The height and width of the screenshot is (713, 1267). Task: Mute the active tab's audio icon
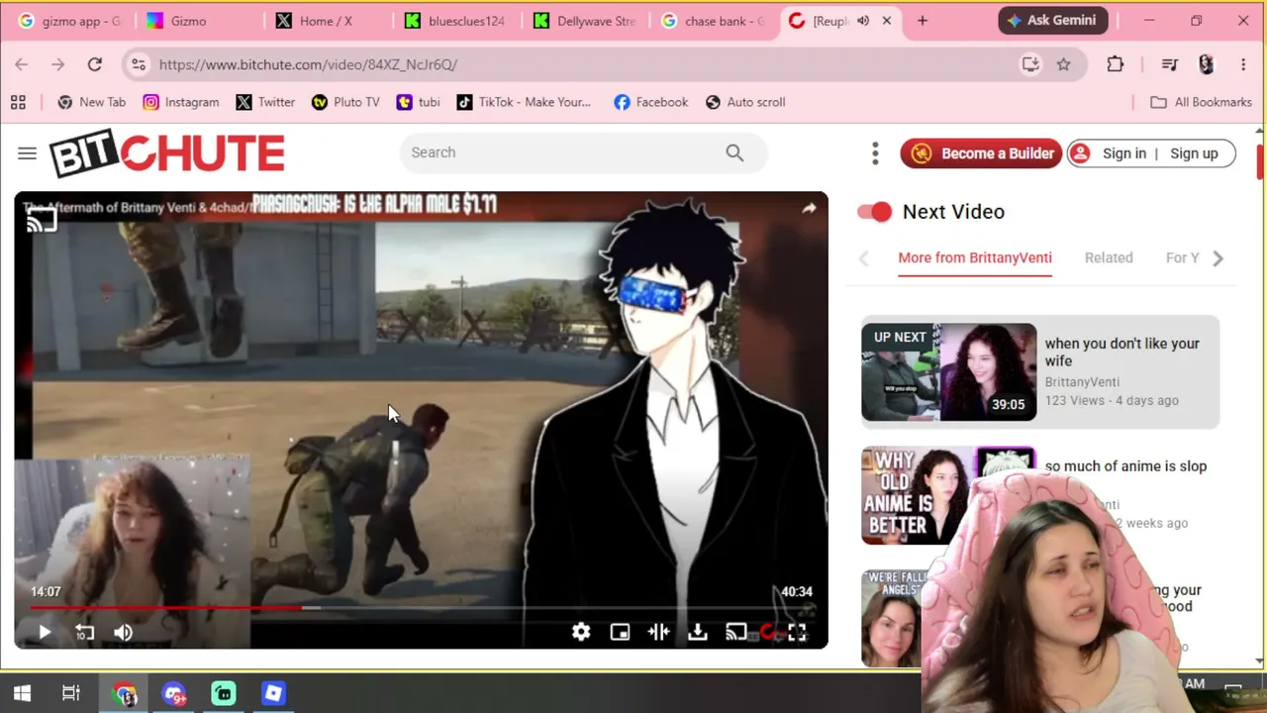tap(863, 20)
